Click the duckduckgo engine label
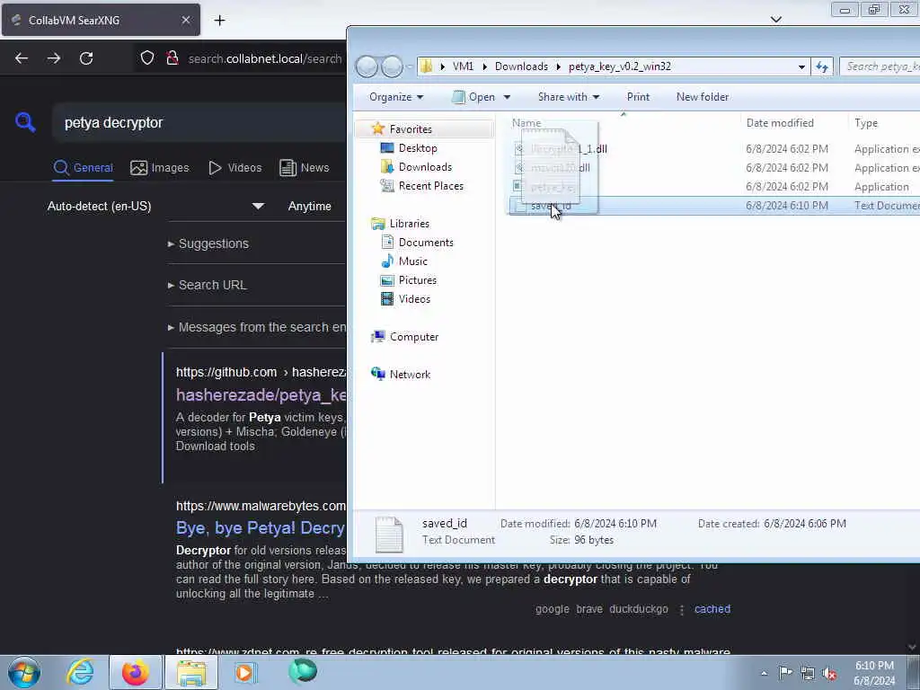920x690 pixels. [x=639, y=609]
